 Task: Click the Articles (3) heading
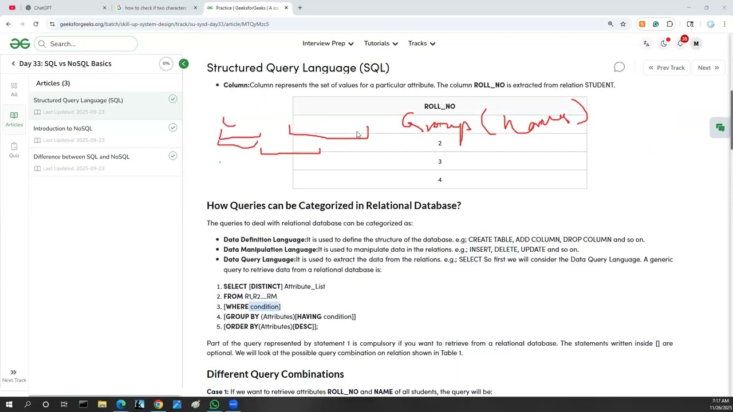click(53, 83)
